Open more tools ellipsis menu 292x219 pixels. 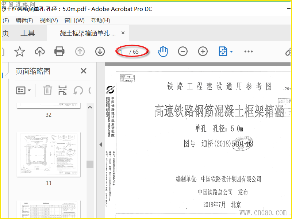coord(249,51)
